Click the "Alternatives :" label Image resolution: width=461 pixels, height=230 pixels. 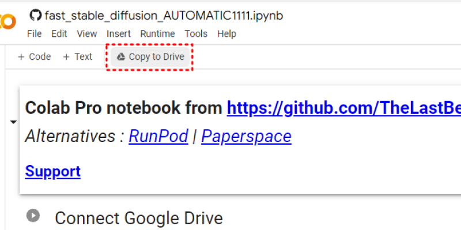pyautogui.click(x=75, y=136)
